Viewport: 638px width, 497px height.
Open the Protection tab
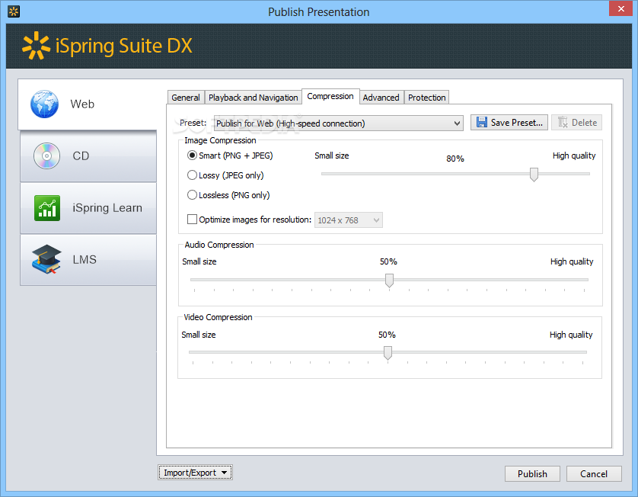pyautogui.click(x=427, y=98)
